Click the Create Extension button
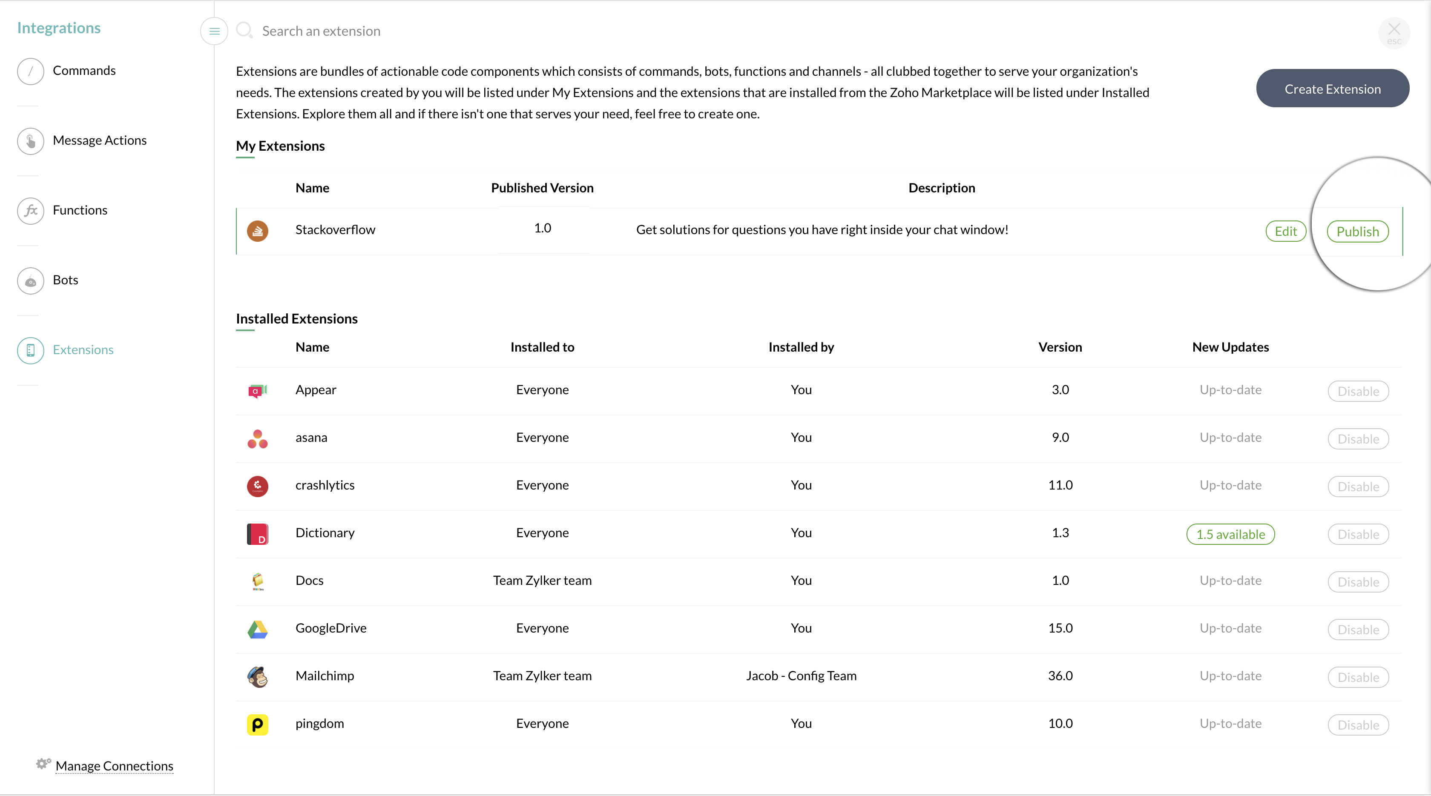 coord(1332,89)
